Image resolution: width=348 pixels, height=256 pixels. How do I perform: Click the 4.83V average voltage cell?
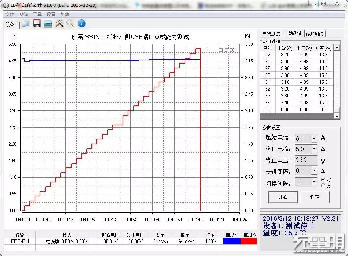click(210, 241)
